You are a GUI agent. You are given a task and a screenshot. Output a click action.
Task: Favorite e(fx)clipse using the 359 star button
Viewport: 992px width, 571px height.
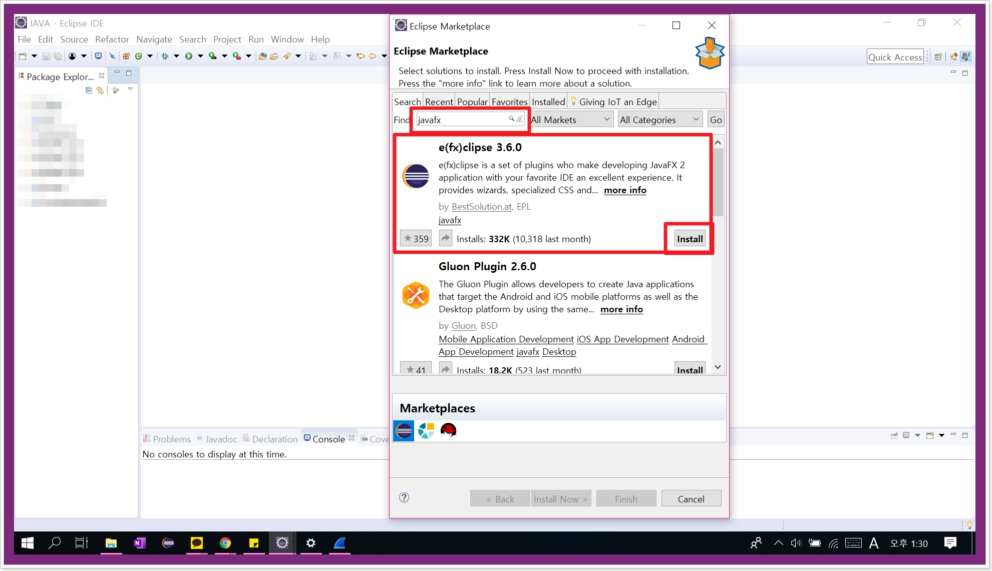[x=416, y=238]
